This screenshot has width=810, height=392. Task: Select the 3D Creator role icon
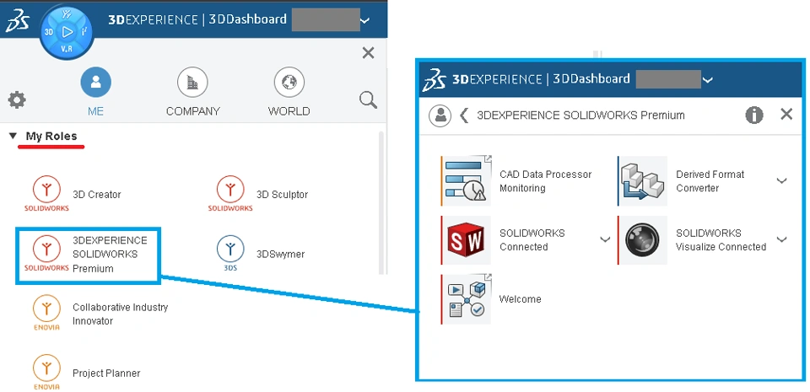46,194
